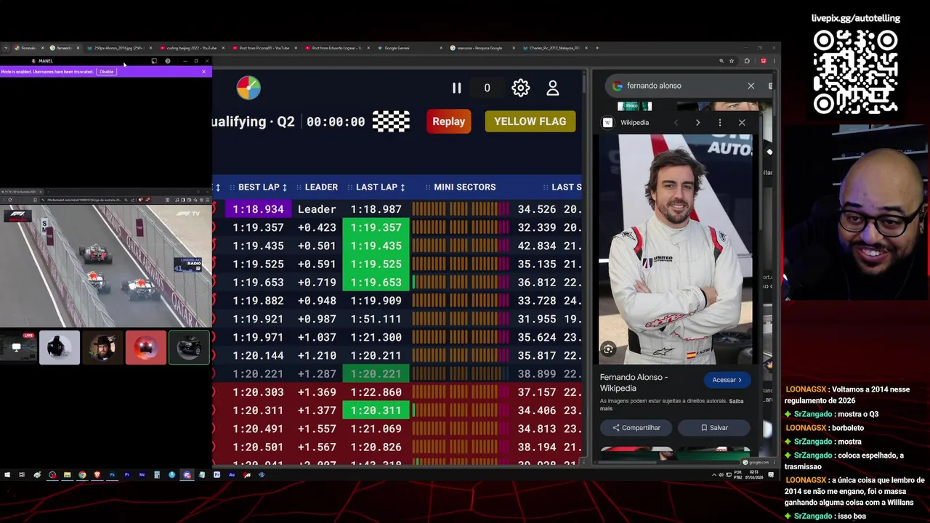Select the 1:20.303 best lap cell
This screenshot has height=523, width=930.
tap(258, 392)
